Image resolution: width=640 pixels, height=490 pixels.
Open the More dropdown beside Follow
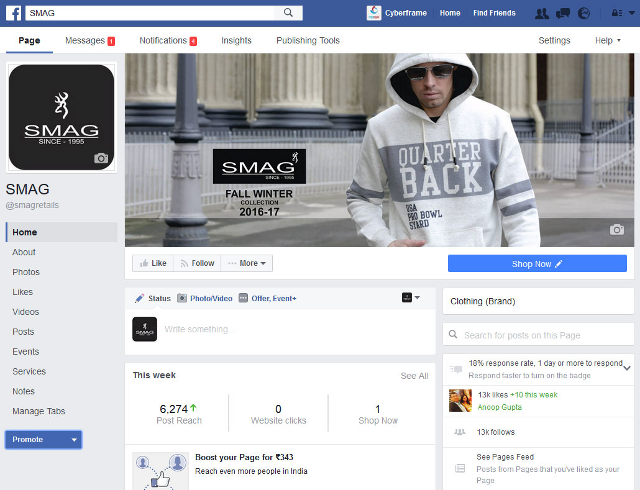pyautogui.click(x=247, y=263)
